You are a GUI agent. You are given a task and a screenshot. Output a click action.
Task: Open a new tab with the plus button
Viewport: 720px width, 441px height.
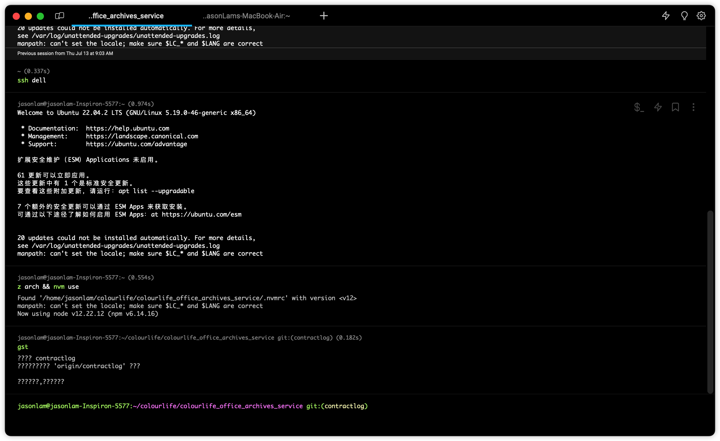coord(324,16)
